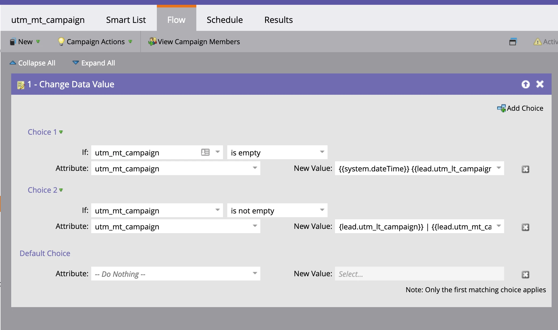Click the Default Choice New Value field
The image size is (558, 330).
pos(419,274)
